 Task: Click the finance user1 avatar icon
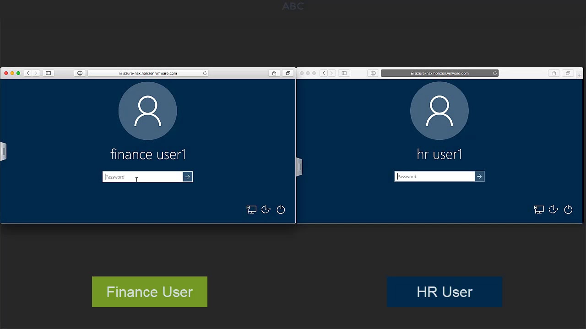pos(147,111)
